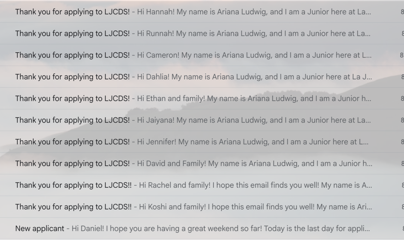Screen dimensions: 404x240
Task: Click the subject text in Jennifer's email row
Action: pos(72,142)
